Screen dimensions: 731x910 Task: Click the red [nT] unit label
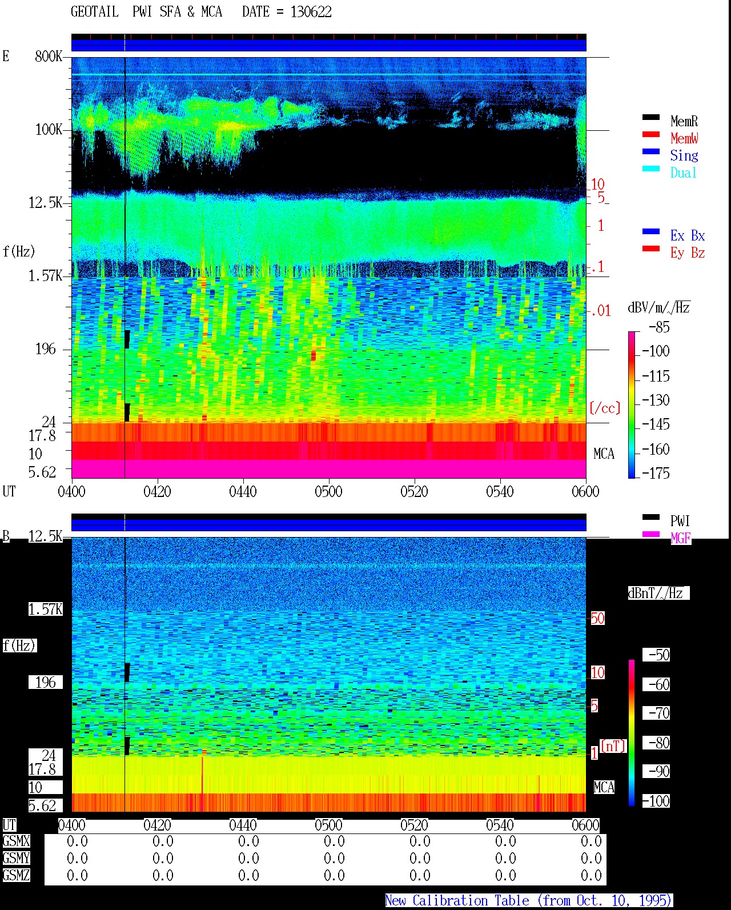(613, 746)
